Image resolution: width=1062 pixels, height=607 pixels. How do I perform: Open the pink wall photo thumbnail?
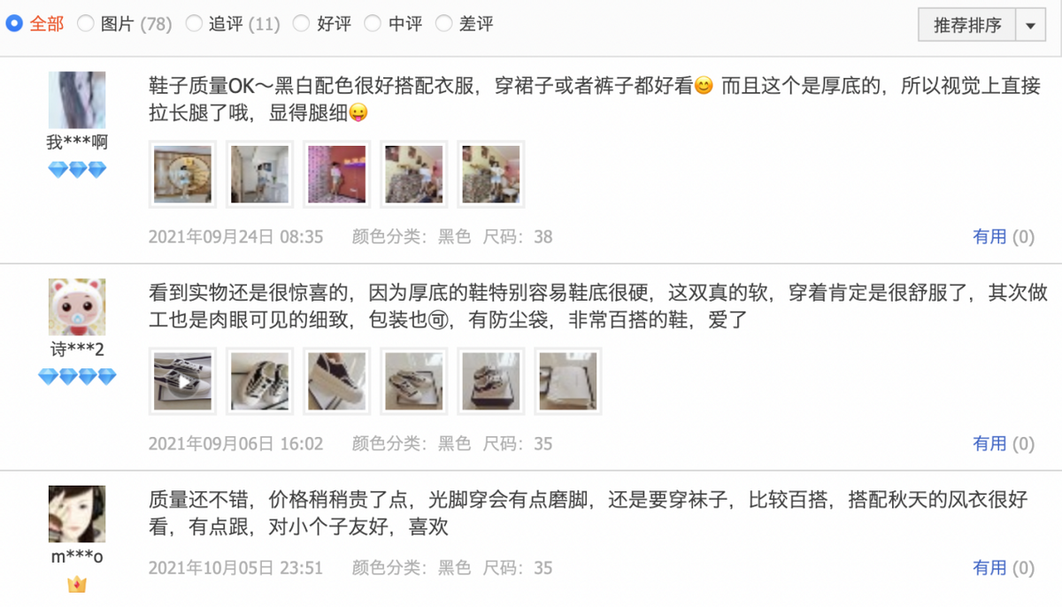point(337,174)
